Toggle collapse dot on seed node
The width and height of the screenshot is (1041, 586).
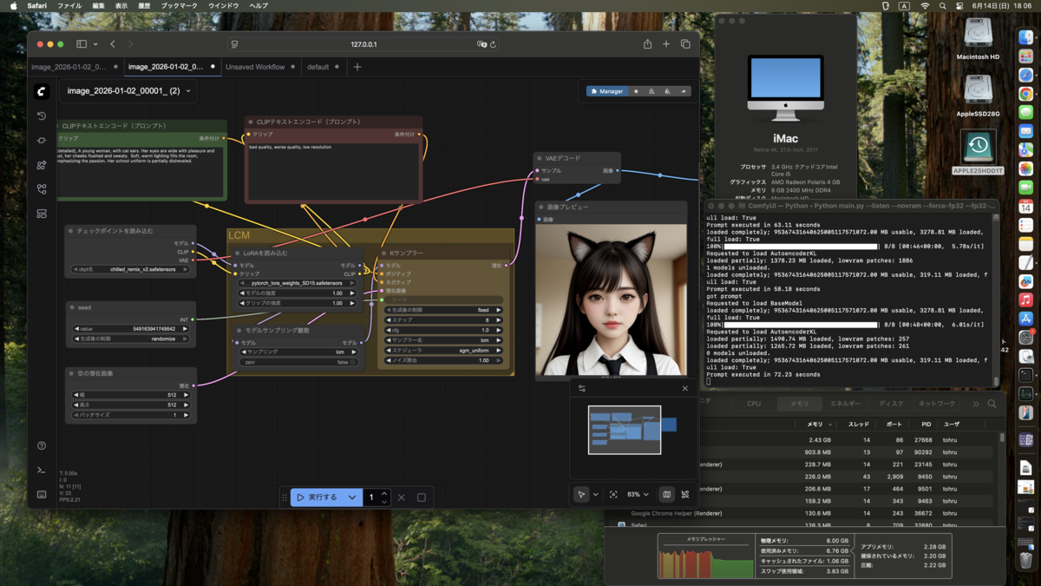pyautogui.click(x=72, y=307)
